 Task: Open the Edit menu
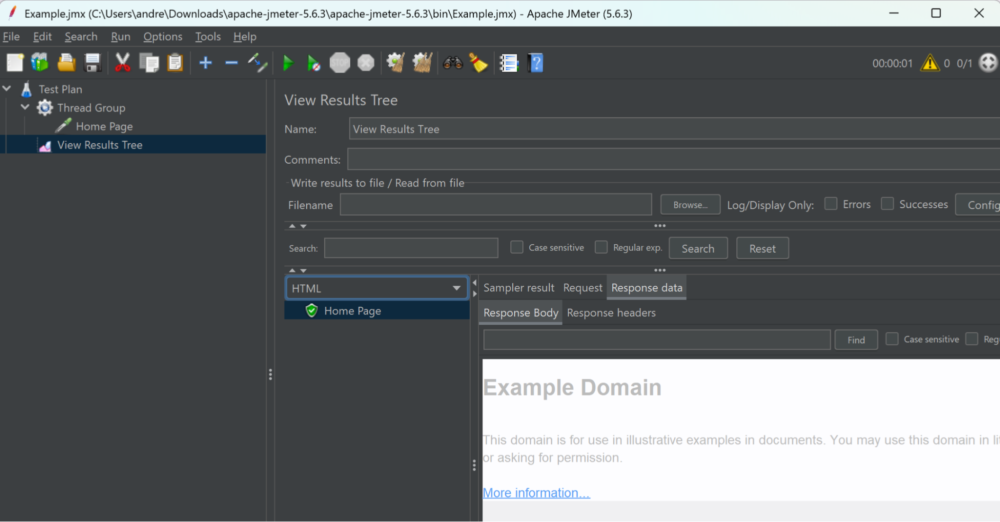point(43,37)
